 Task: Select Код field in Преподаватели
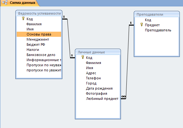point(157,20)
